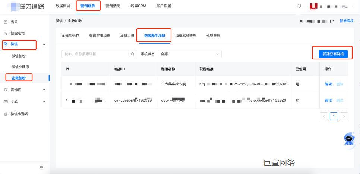Open 表单 in sidebar
Screen dimensions: 360x174
click(14, 22)
